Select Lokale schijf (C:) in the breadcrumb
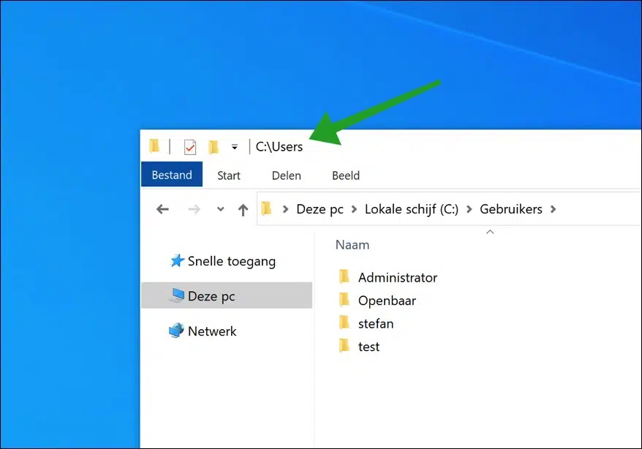The height and width of the screenshot is (449, 642). tap(412, 209)
